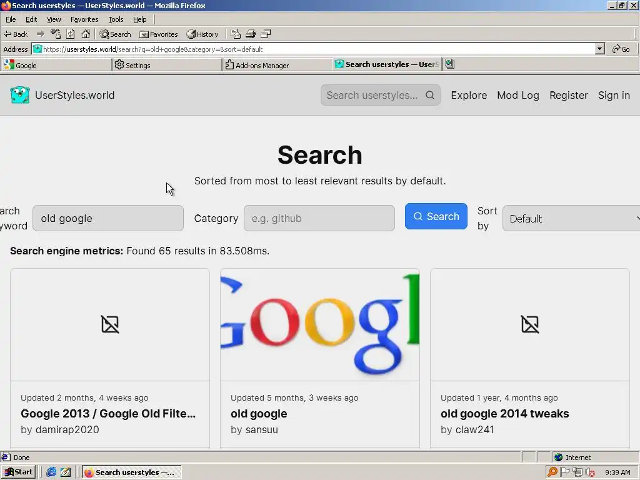The height and width of the screenshot is (480, 640).
Task: Click the keyword field containing old google
Action: pyautogui.click(x=108, y=218)
